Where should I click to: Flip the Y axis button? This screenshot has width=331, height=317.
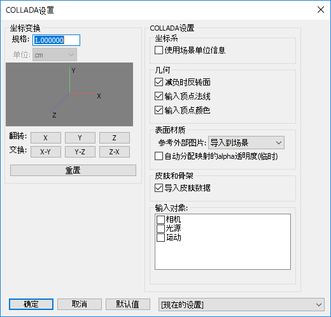80,138
